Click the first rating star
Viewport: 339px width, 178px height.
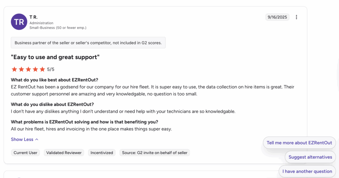14,69
